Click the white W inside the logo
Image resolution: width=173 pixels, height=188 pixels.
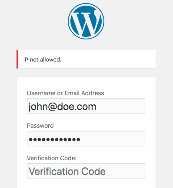coord(86,24)
